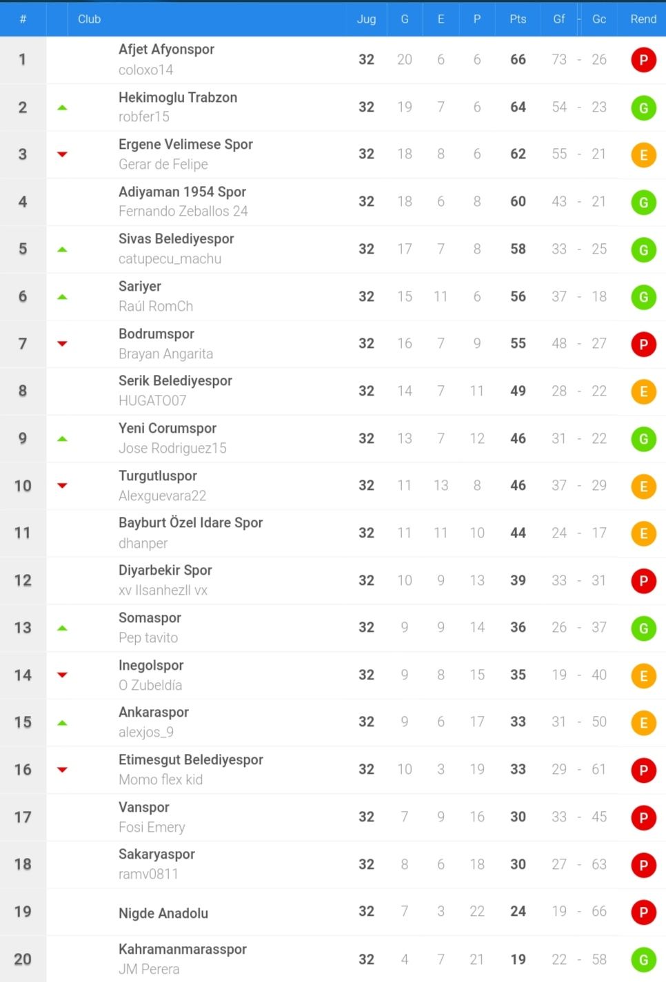The image size is (666, 982).
Task: Click the green up arrow beside Sariyer
Action: click(62, 297)
